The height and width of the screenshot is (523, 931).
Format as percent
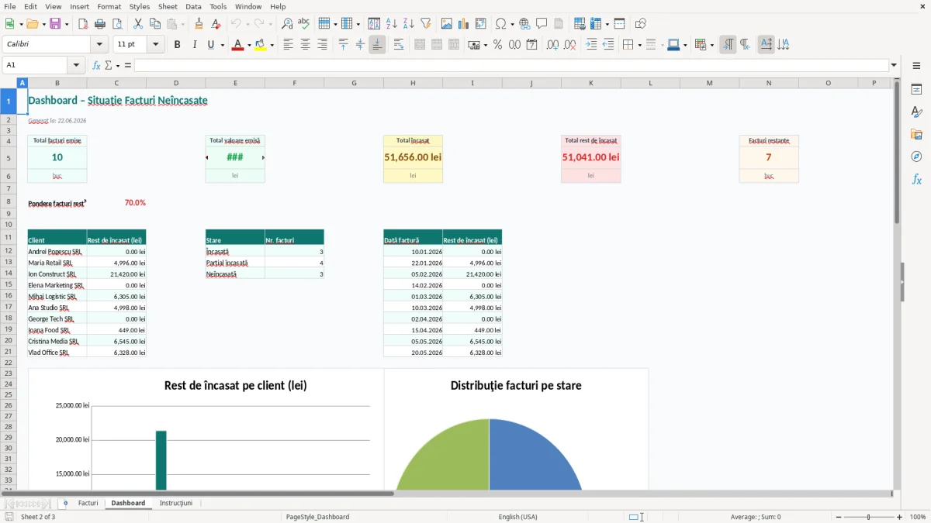click(x=497, y=45)
